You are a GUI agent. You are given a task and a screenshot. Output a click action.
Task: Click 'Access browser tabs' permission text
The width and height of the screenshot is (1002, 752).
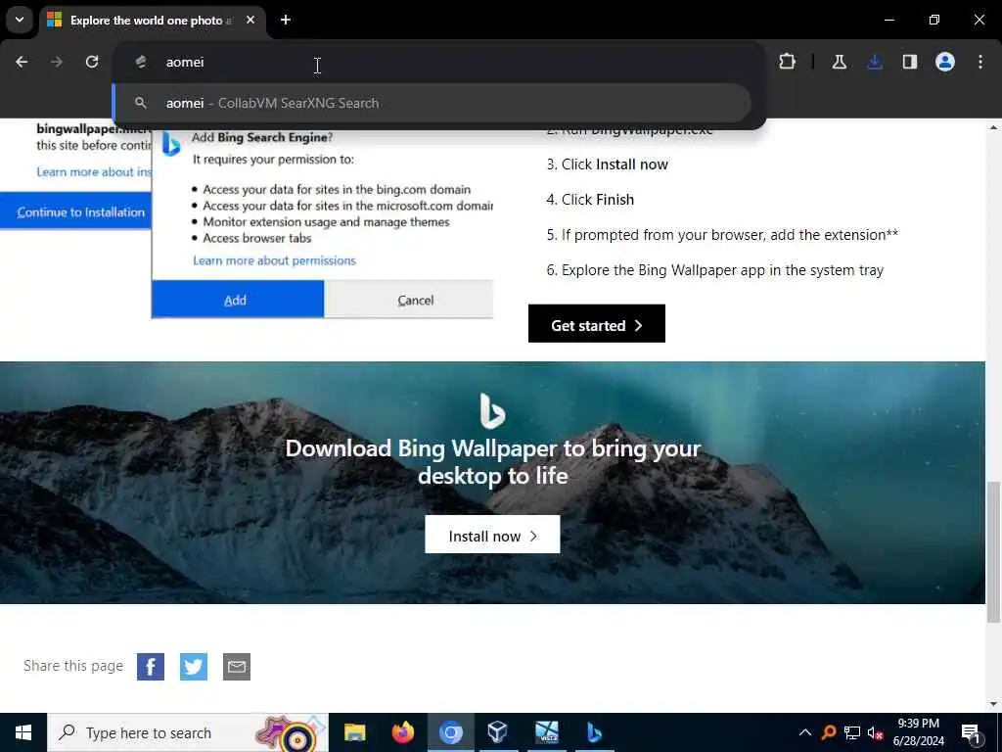[x=257, y=238]
